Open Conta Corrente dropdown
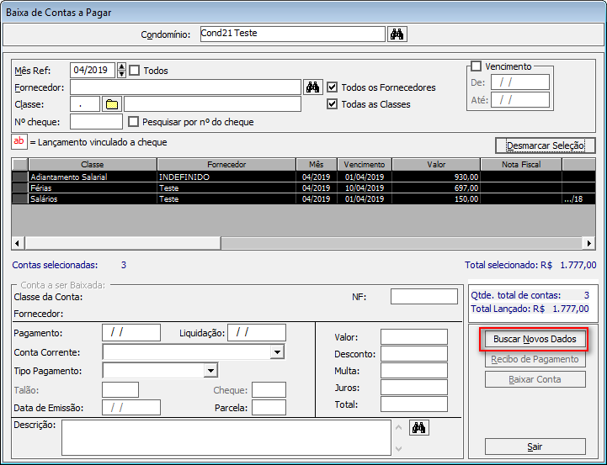The image size is (607, 465). 277,352
